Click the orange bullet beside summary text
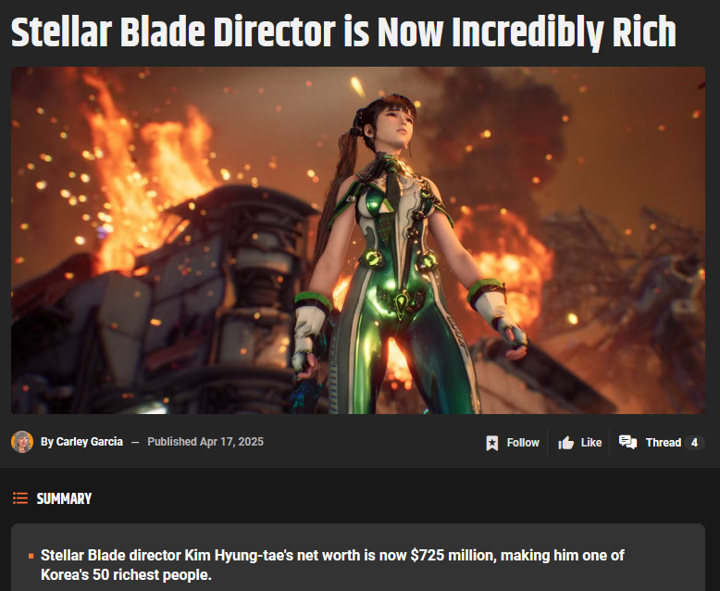720x591 pixels. click(31, 556)
